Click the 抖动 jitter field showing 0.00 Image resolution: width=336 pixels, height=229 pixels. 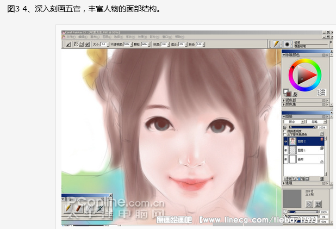[199, 45]
